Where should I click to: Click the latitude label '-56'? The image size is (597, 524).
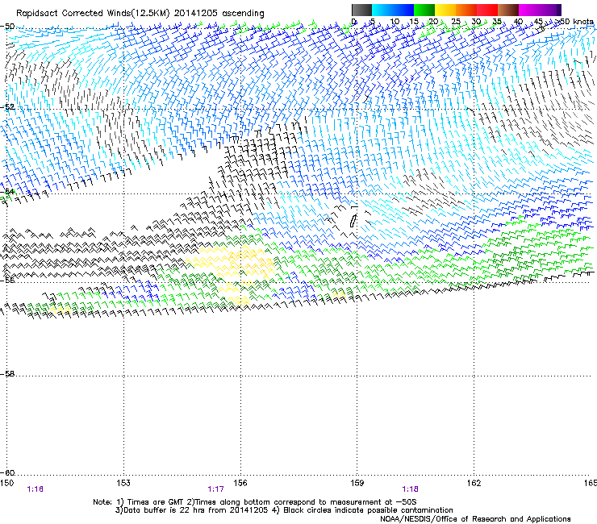click(7, 281)
